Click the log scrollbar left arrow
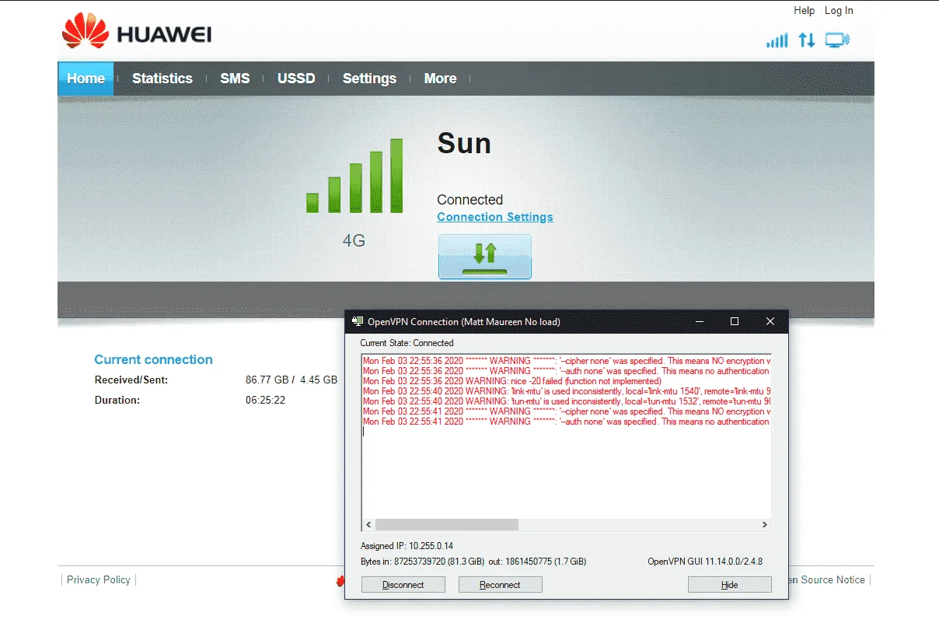 [x=368, y=525]
